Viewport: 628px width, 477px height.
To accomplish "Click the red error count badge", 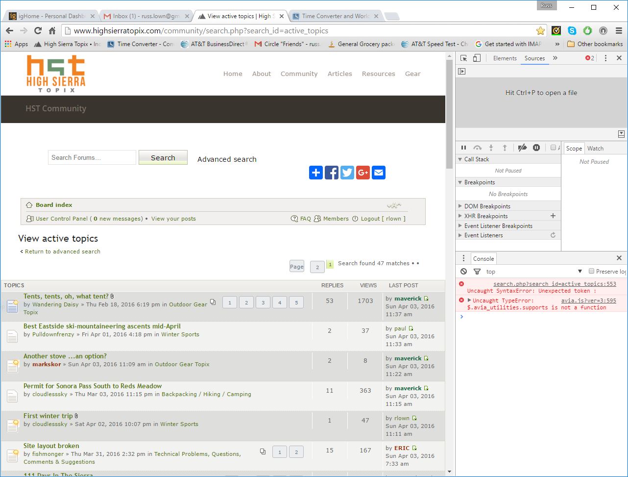I will (590, 58).
